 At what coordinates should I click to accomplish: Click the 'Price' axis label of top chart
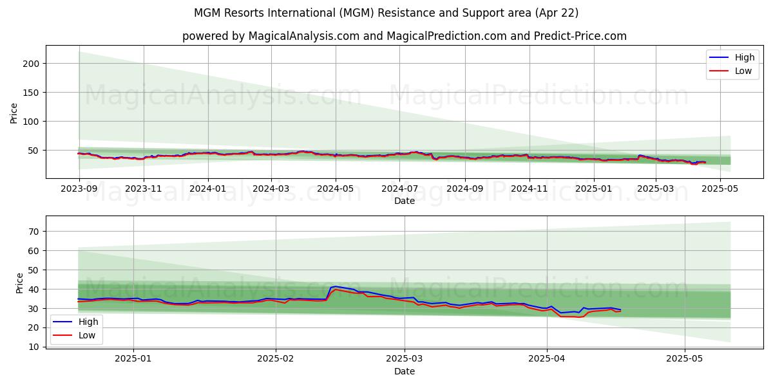pos(14,112)
